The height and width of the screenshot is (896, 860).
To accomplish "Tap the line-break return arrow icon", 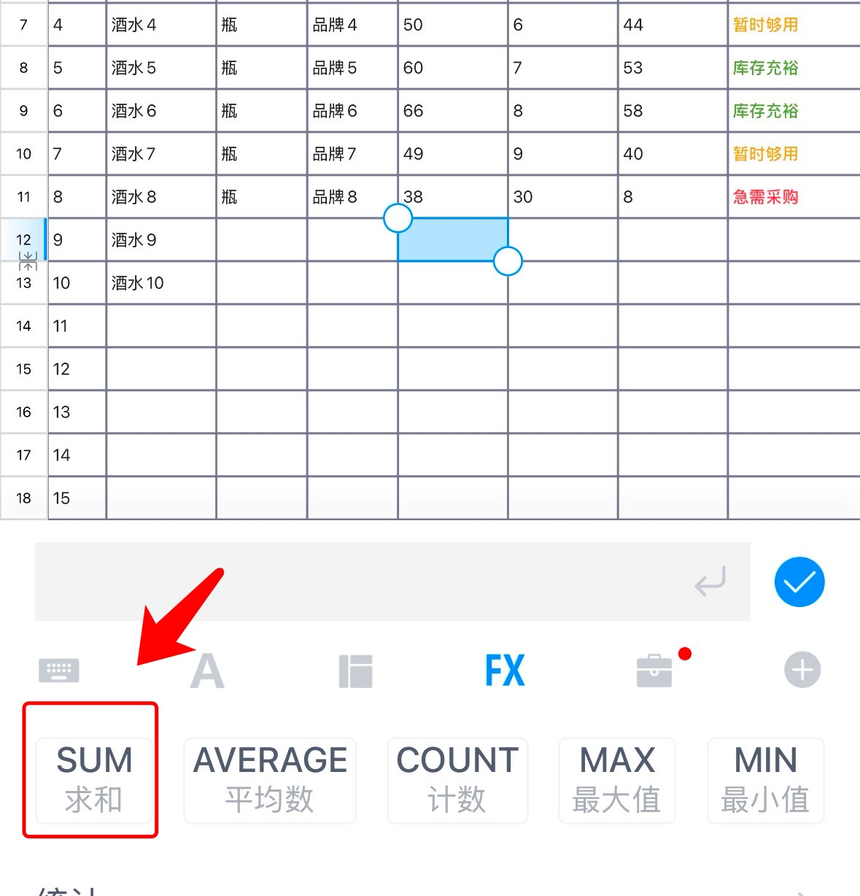I will pos(710,582).
